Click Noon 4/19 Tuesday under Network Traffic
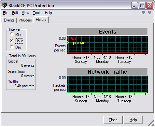This screenshot has width=155, height=127. tap(124, 99)
